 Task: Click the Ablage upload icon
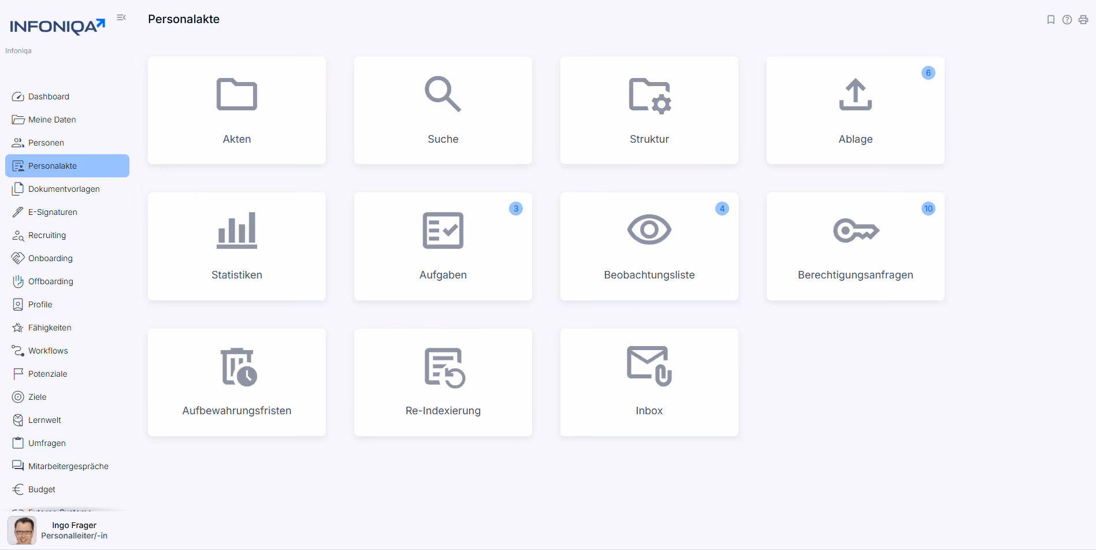pyautogui.click(x=856, y=94)
